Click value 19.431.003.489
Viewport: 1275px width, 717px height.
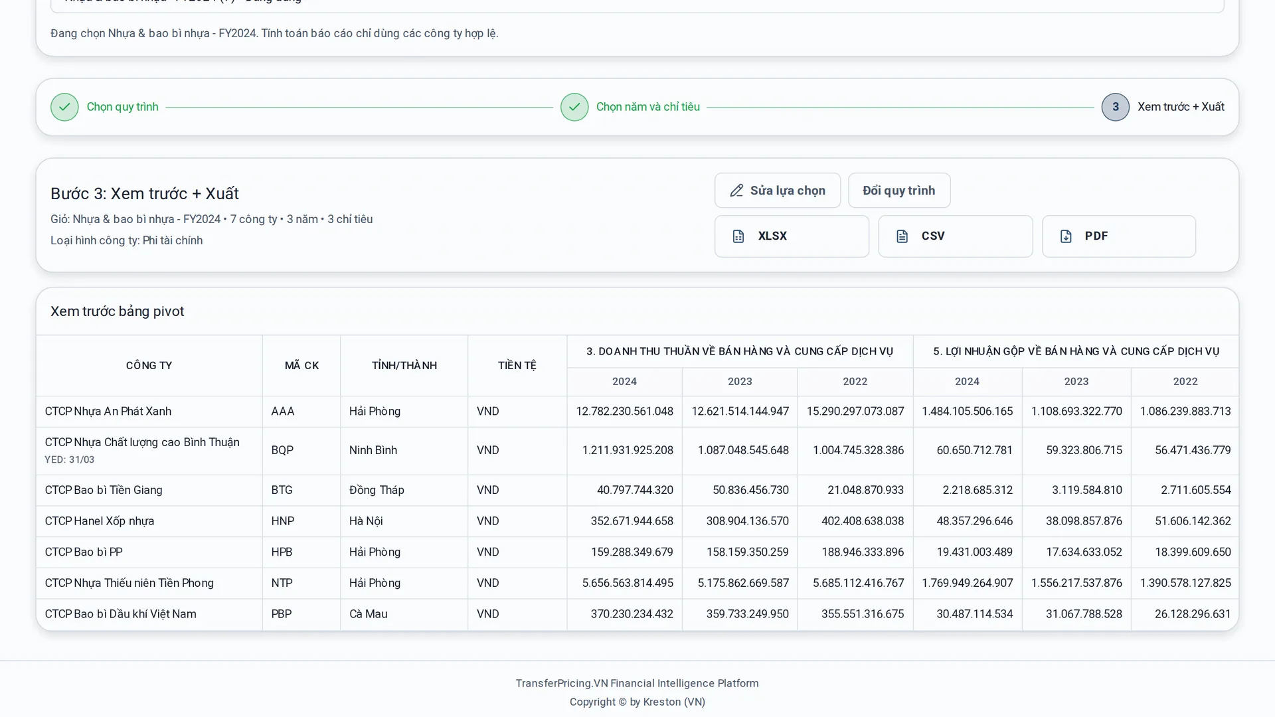[x=975, y=552]
